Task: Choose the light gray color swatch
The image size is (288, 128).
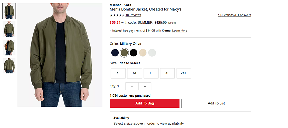Action: [152, 53]
